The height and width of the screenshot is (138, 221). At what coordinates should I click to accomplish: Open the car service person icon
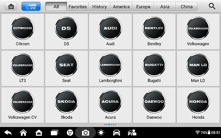click(132, 133)
